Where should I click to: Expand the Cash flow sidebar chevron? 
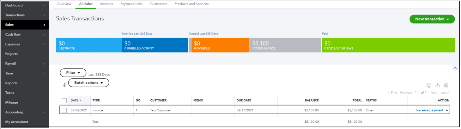click(44, 34)
